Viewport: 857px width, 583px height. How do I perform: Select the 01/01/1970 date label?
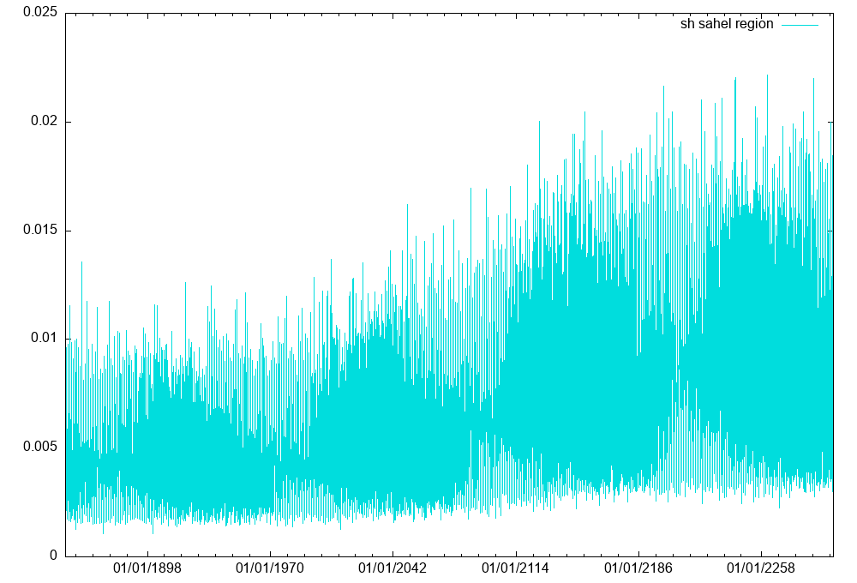(x=270, y=568)
